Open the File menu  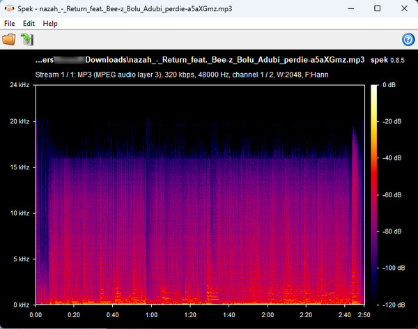(10, 24)
